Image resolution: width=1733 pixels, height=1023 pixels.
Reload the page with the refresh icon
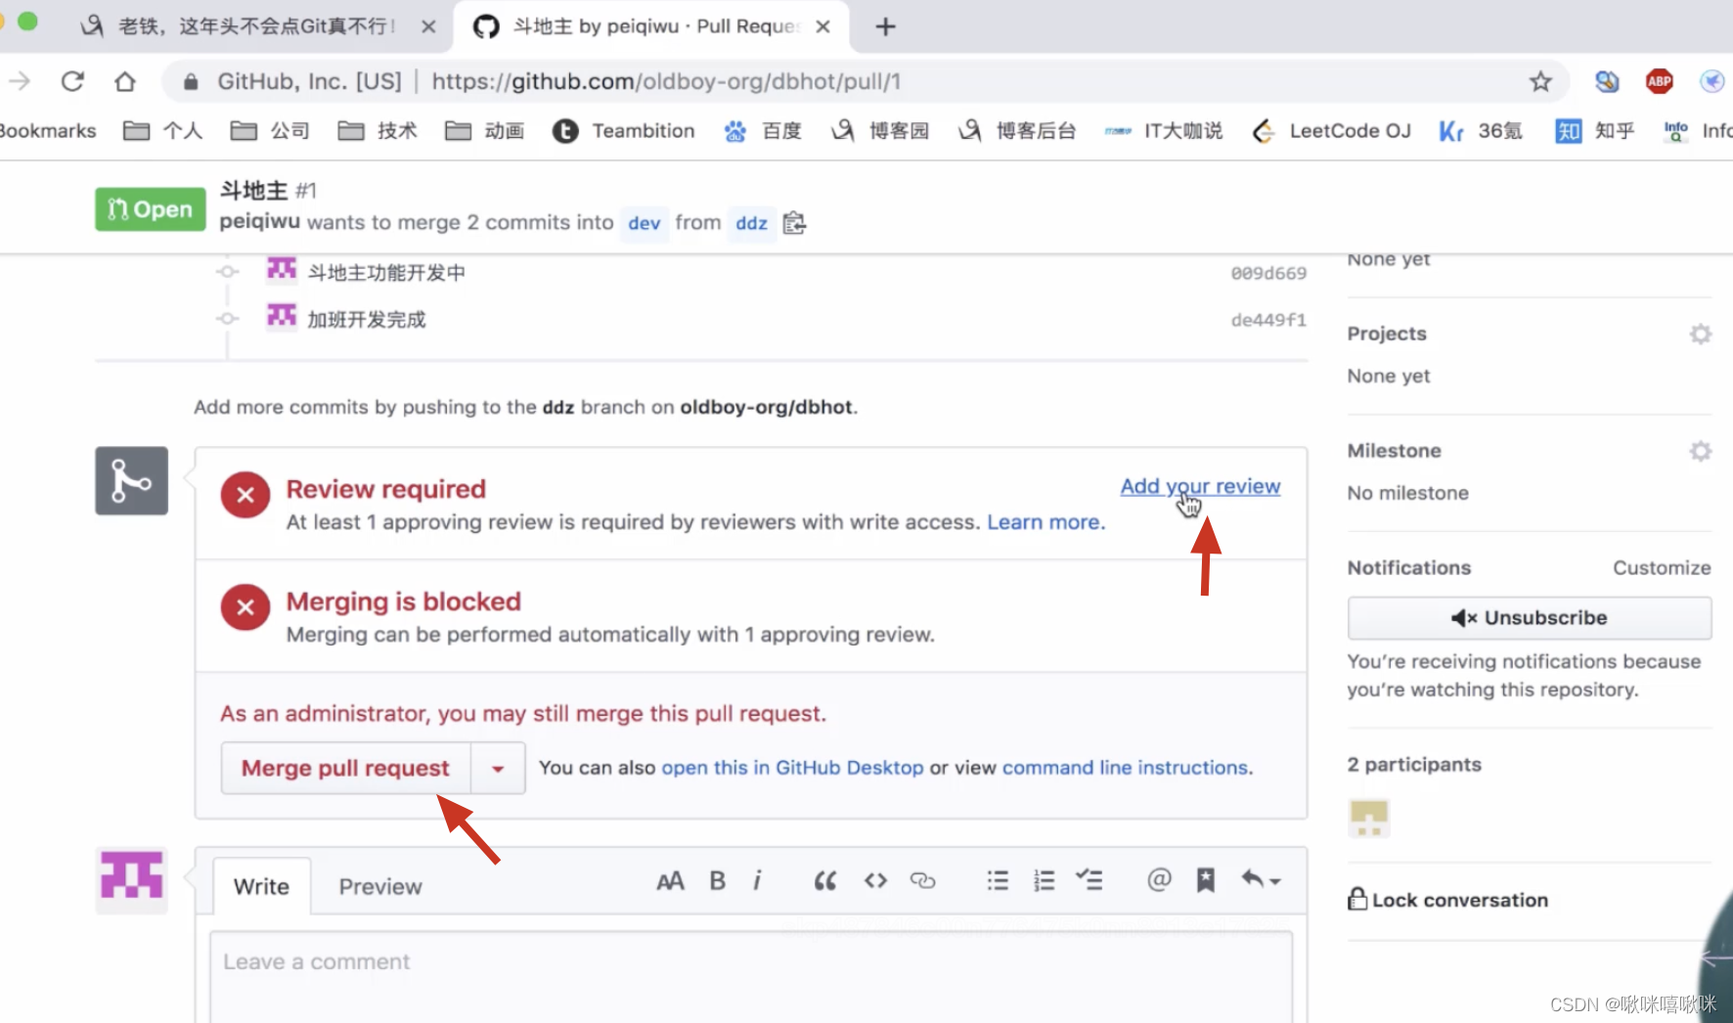click(72, 81)
